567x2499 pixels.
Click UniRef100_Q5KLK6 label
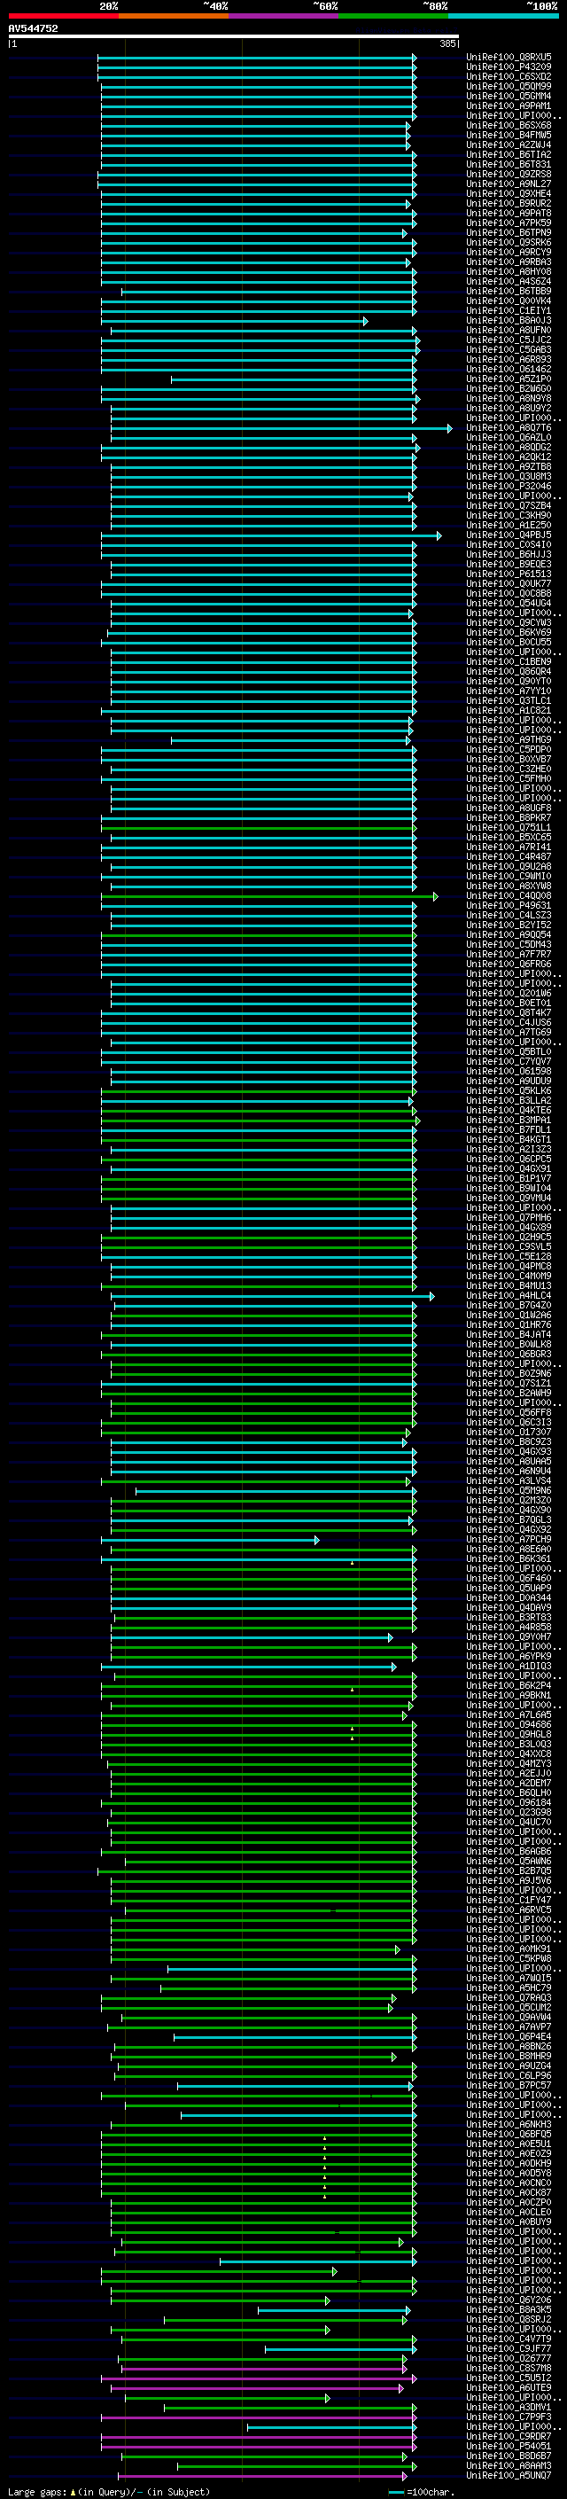tap(509, 1091)
